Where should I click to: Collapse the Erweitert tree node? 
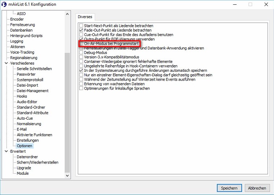(6, 151)
